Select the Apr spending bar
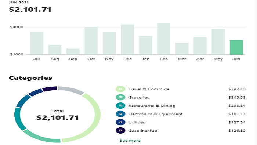The image size is (257, 145). [x=200, y=46]
